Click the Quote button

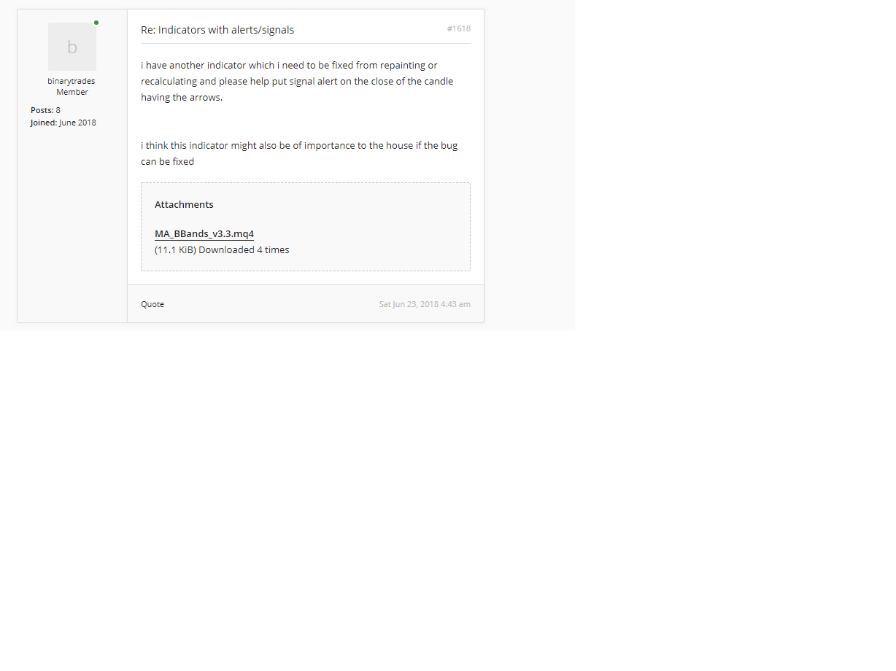click(152, 304)
